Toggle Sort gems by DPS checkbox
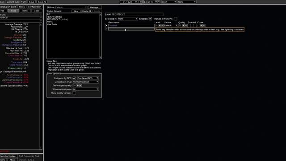The height and width of the screenshot is (161, 286). pos(74,78)
